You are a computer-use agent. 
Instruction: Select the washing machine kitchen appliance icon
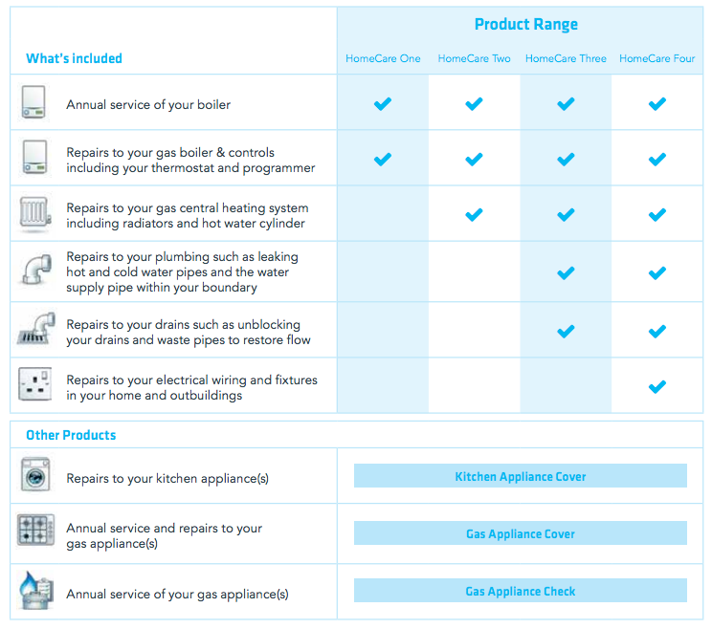(x=34, y=476)
